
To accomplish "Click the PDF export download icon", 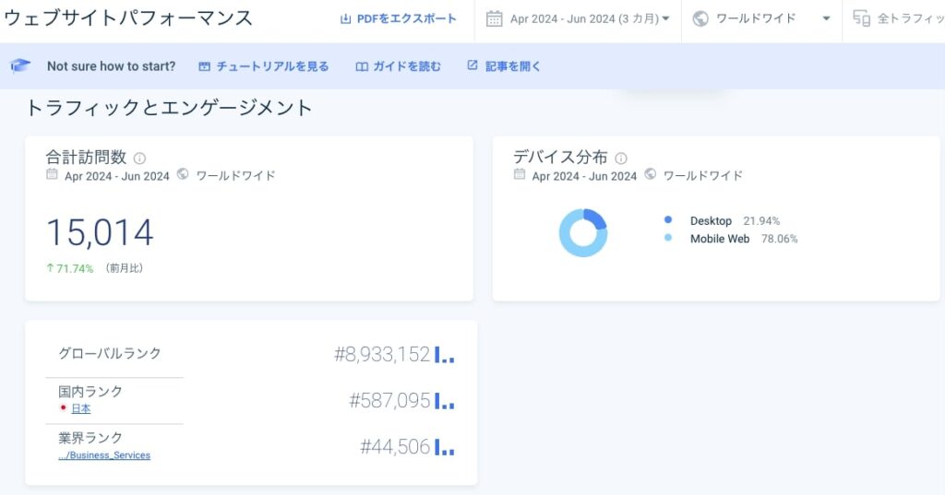I will coord(346,19).
